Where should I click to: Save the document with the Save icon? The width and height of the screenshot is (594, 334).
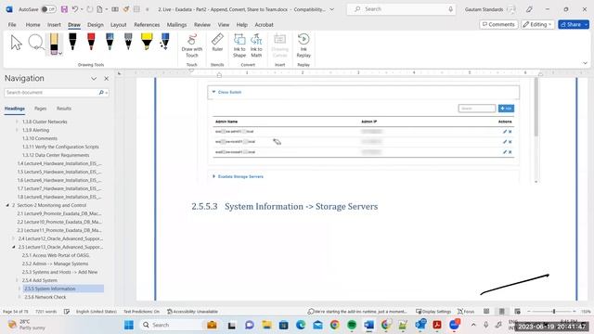click(64, 9)
